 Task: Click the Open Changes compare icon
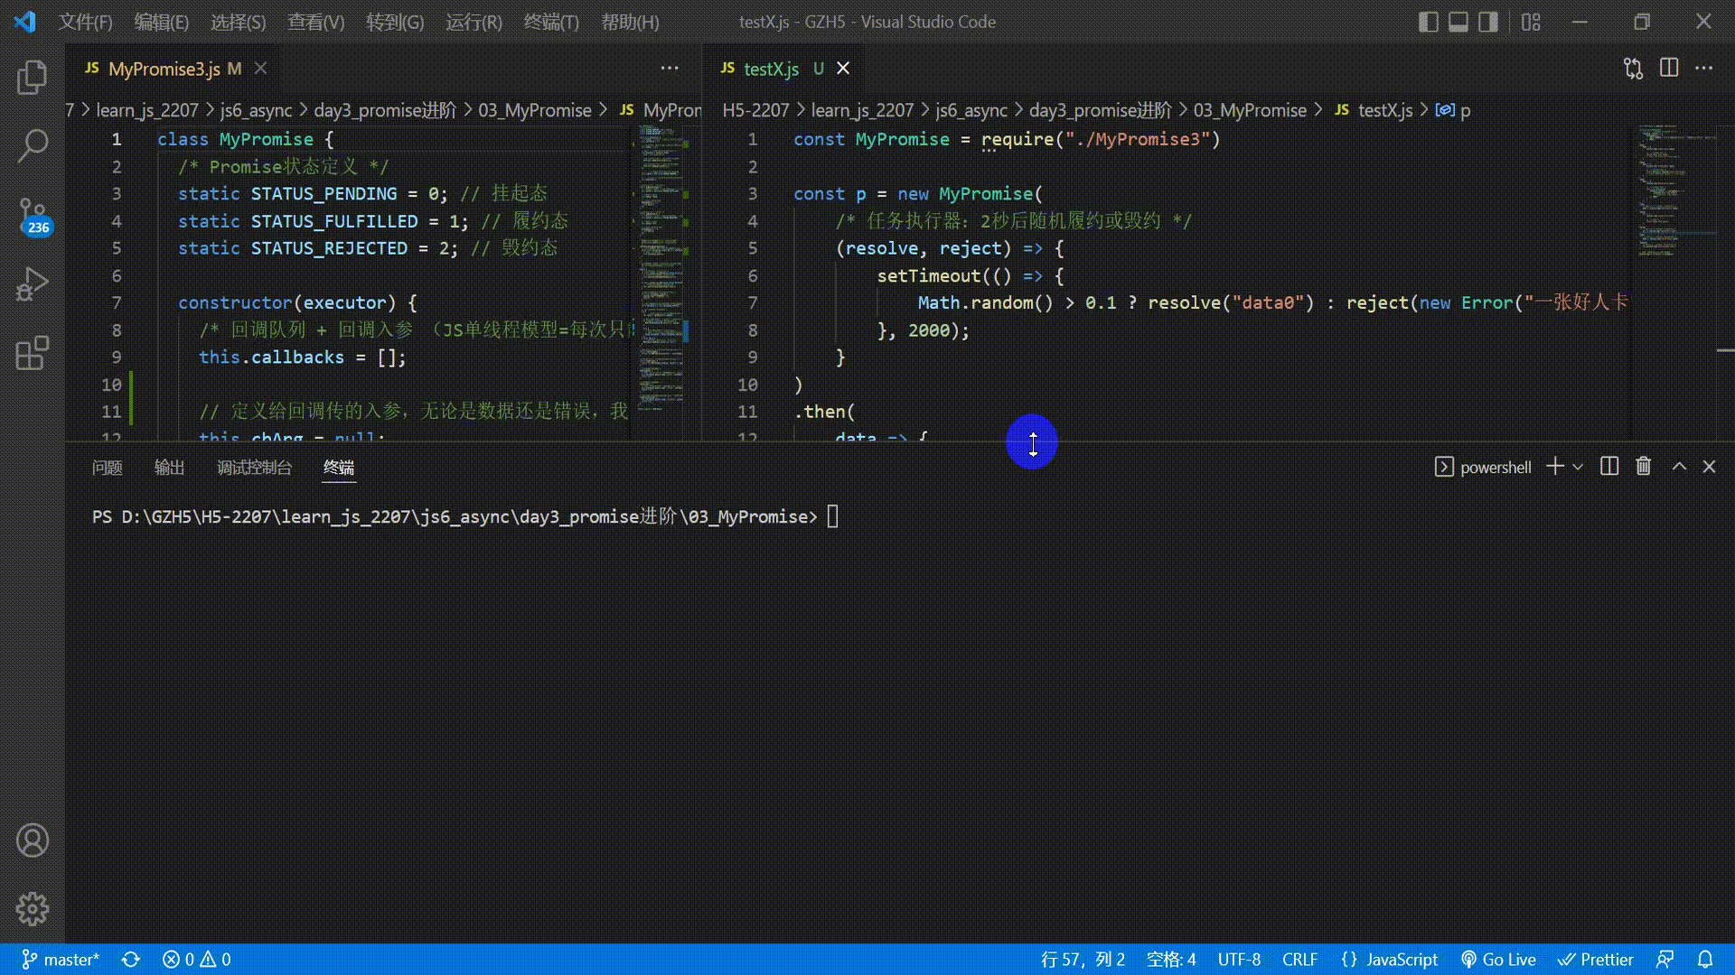tap(1632, 69)
